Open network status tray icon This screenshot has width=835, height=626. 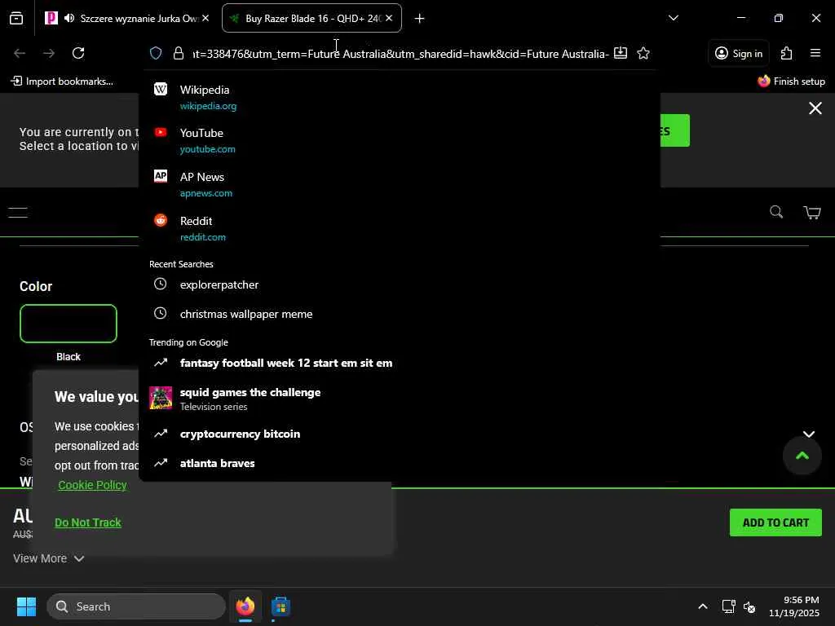point(728,606)
